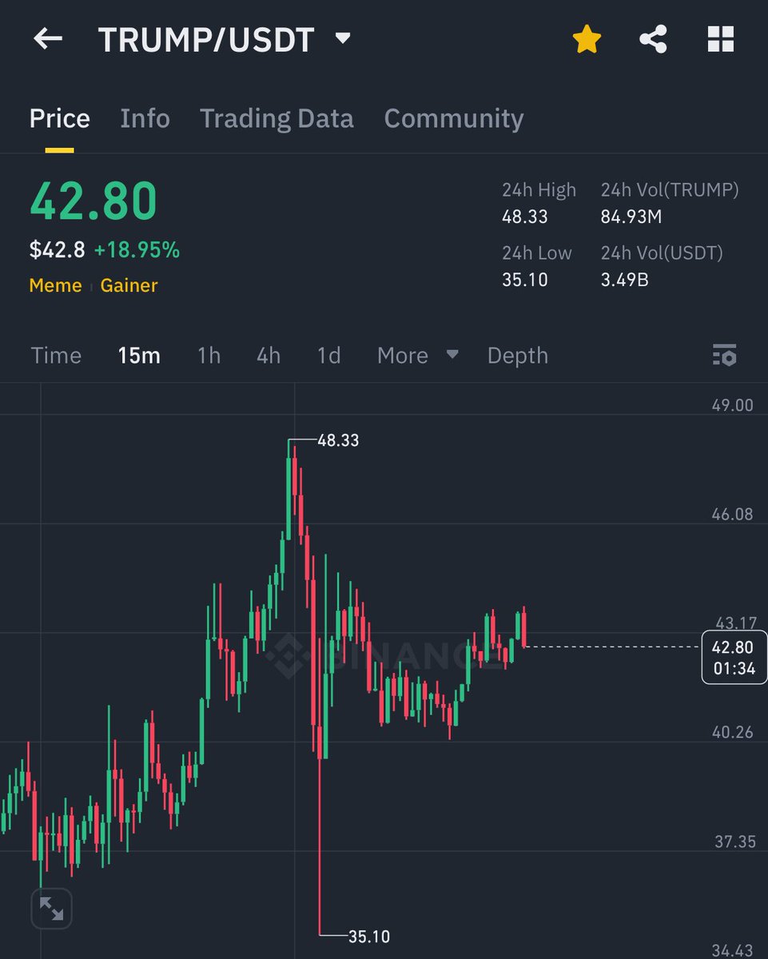The width and height of the screenshot is (768, 959).
Task: Select the 1h interval
Action: tap(209, 356)
